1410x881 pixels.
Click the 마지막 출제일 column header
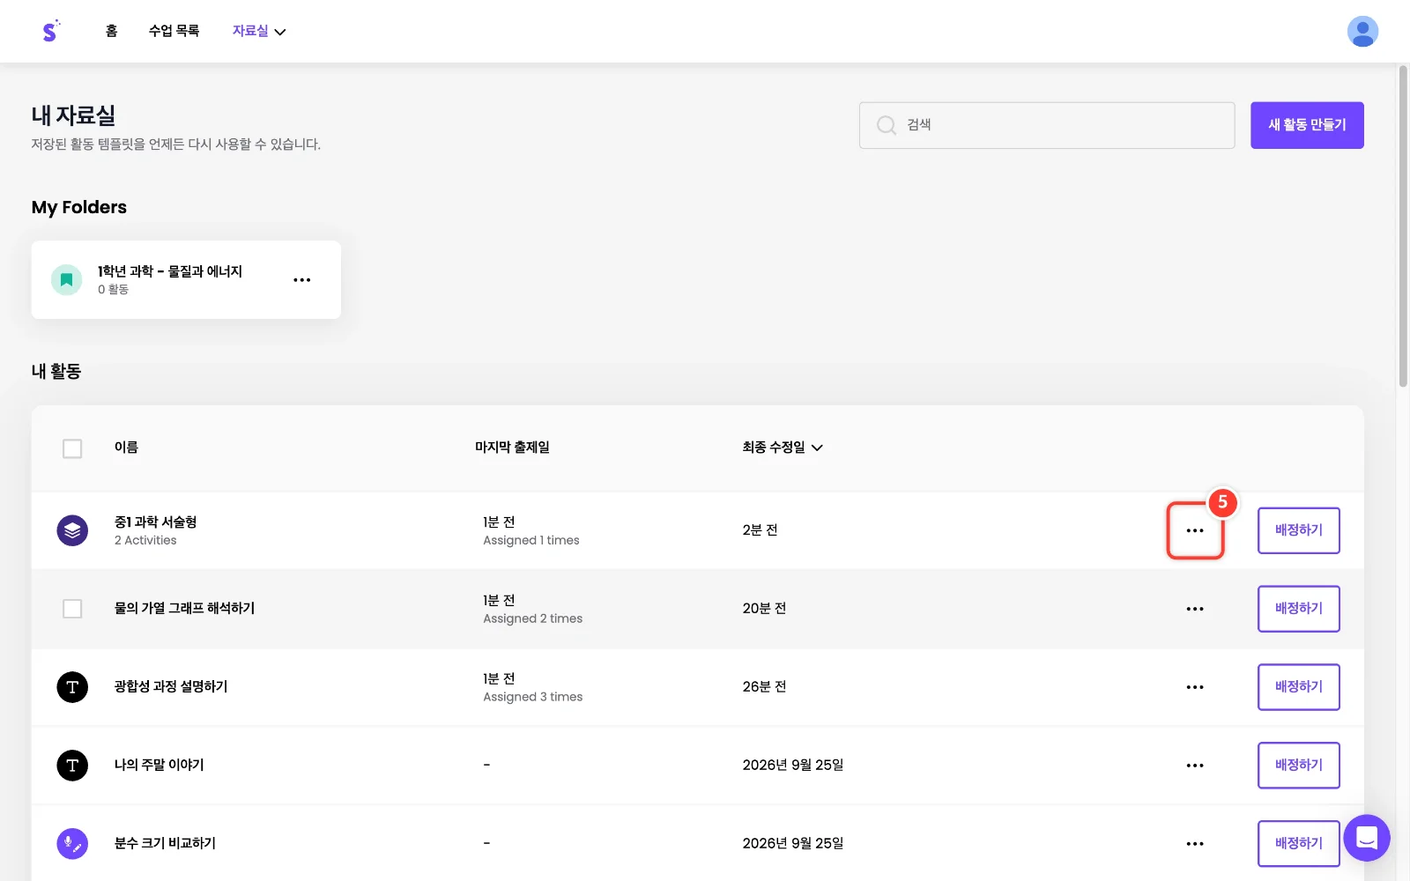click(512, 448)
